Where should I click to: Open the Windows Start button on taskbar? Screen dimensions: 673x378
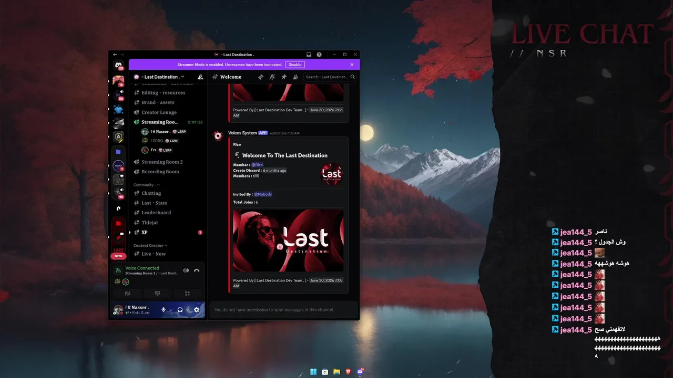(313, 372)
